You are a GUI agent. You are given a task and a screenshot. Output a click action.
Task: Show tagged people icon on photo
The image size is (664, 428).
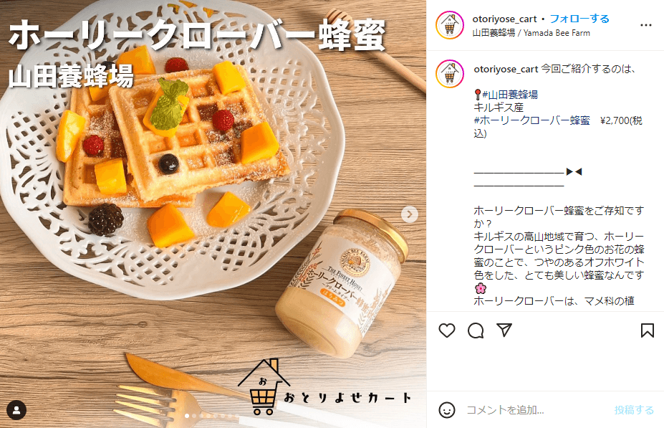(16, 410)
